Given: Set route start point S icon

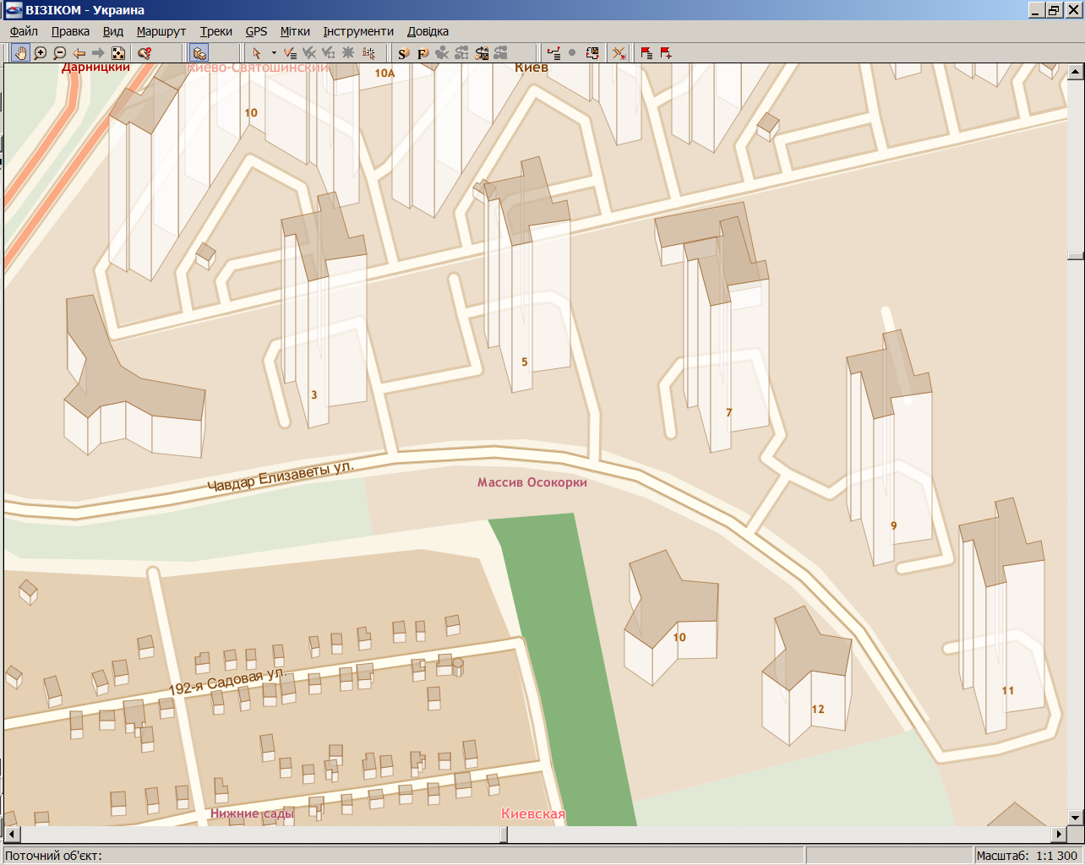Looking at the screenshot, I should (x=403, y=53).
